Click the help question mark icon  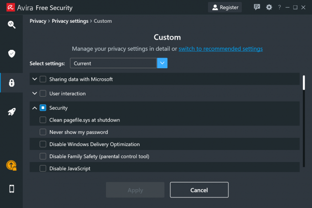(280, 7)
